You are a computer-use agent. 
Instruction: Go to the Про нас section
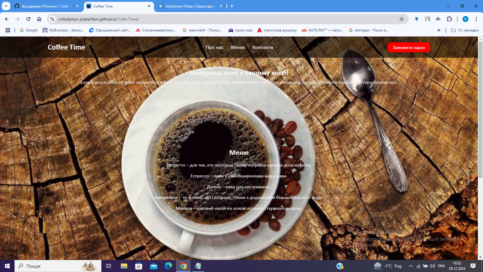click(215, 47)
